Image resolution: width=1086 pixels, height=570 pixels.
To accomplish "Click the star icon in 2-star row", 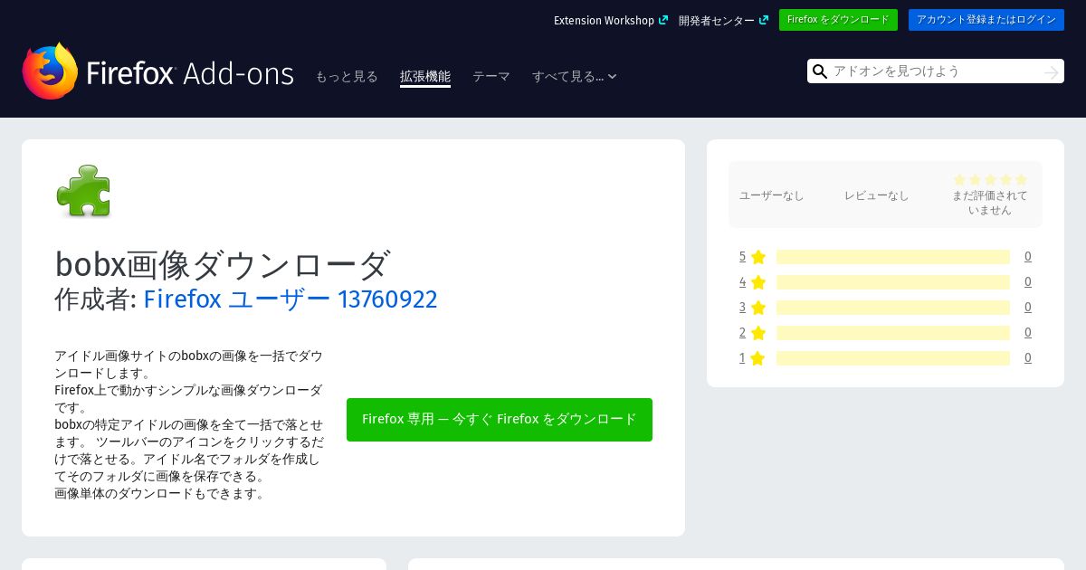I will [x=758, y=333].
